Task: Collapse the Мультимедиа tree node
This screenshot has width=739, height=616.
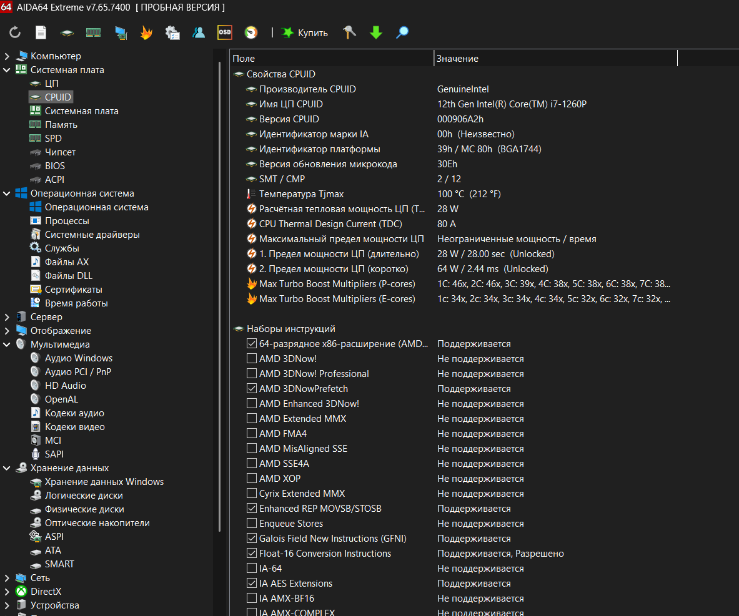Action: click(7, 345)
